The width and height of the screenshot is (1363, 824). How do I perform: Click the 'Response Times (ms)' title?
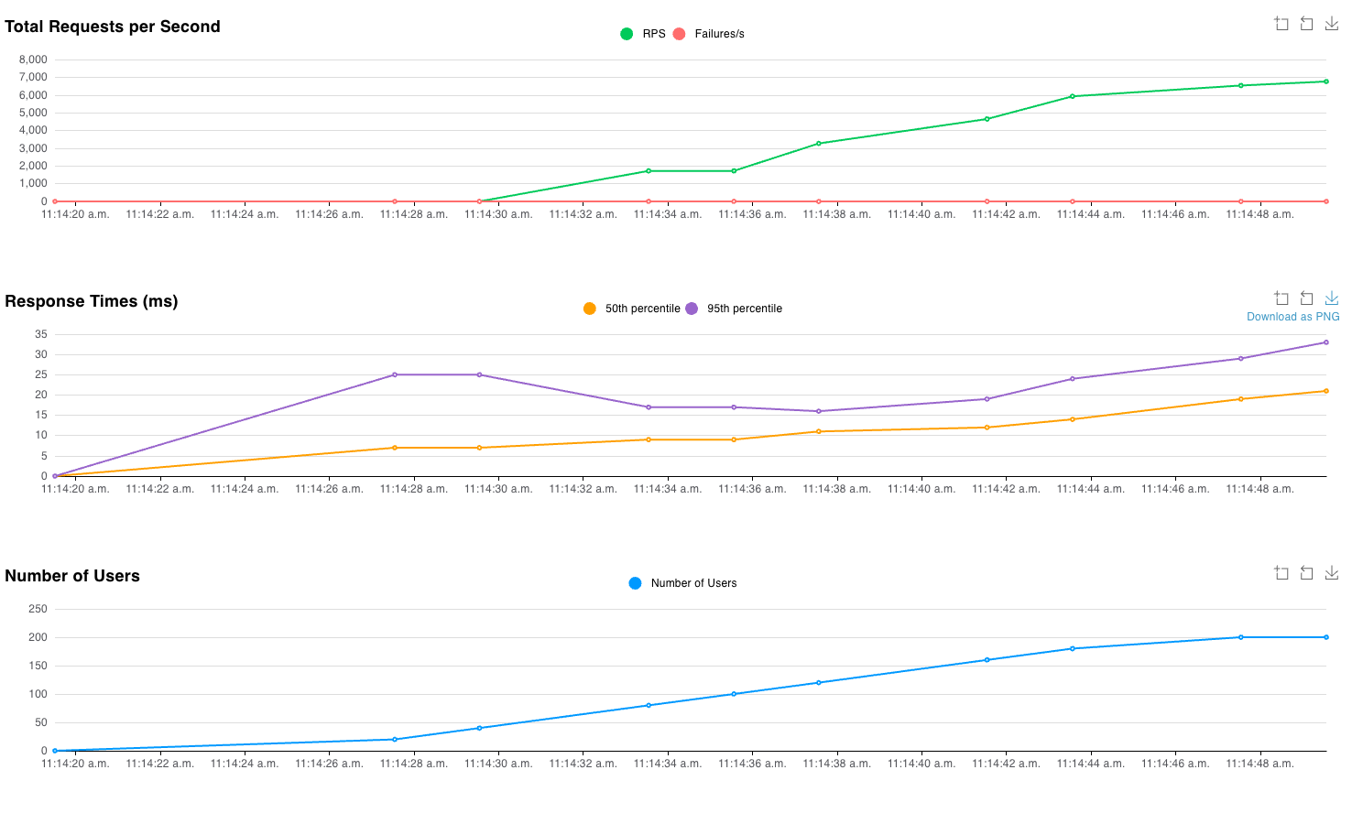[x=92, y=301]
